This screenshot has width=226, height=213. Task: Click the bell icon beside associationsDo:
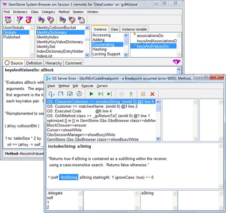pos(134,34)
